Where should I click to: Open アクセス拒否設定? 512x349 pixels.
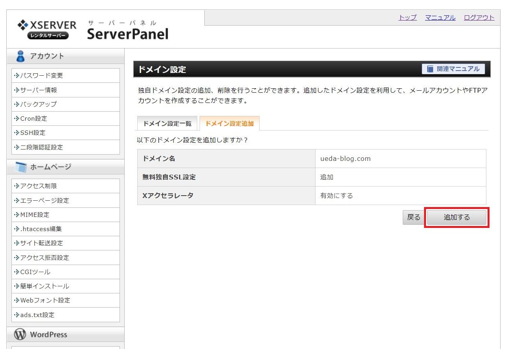[x=65, y=258]
